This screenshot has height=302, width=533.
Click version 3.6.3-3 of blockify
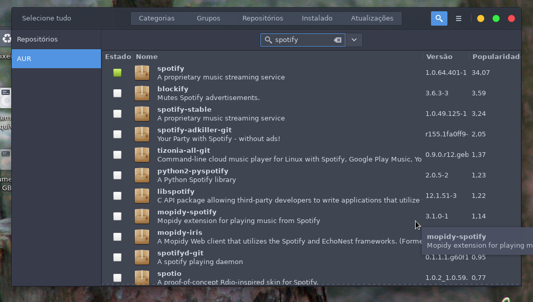437,93
